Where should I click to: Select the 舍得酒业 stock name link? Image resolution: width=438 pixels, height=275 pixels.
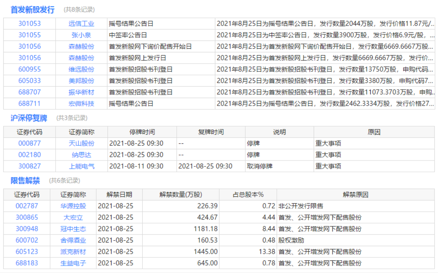pyautogui.click(x=73, y=240)
